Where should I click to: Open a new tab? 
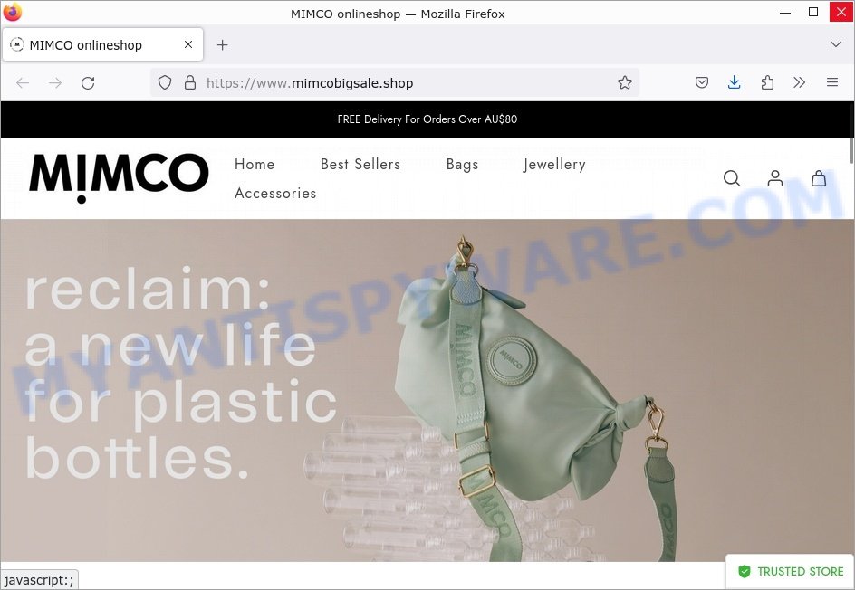click(223, 44)
